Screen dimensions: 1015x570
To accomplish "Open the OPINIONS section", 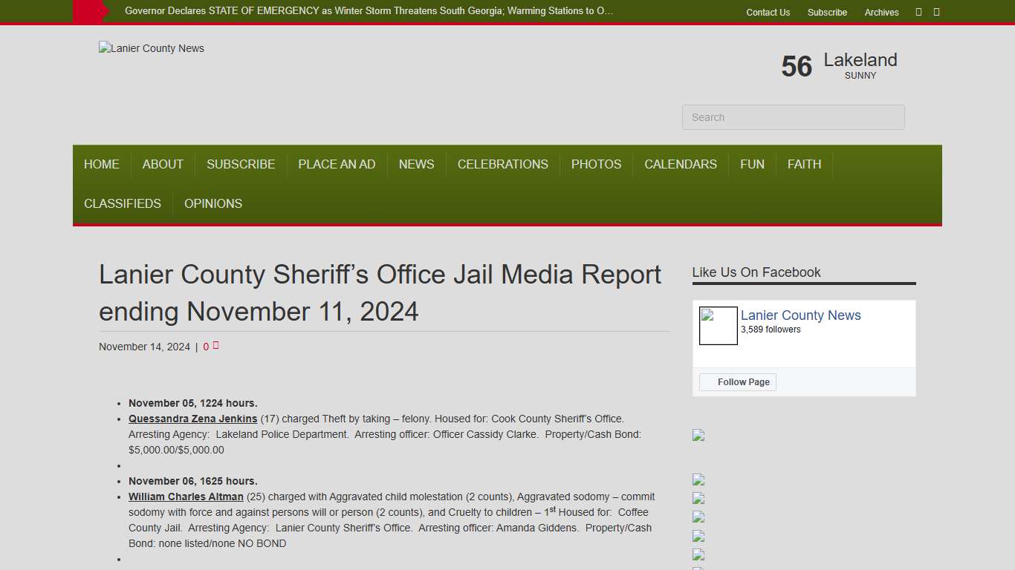I will (213, 203).
